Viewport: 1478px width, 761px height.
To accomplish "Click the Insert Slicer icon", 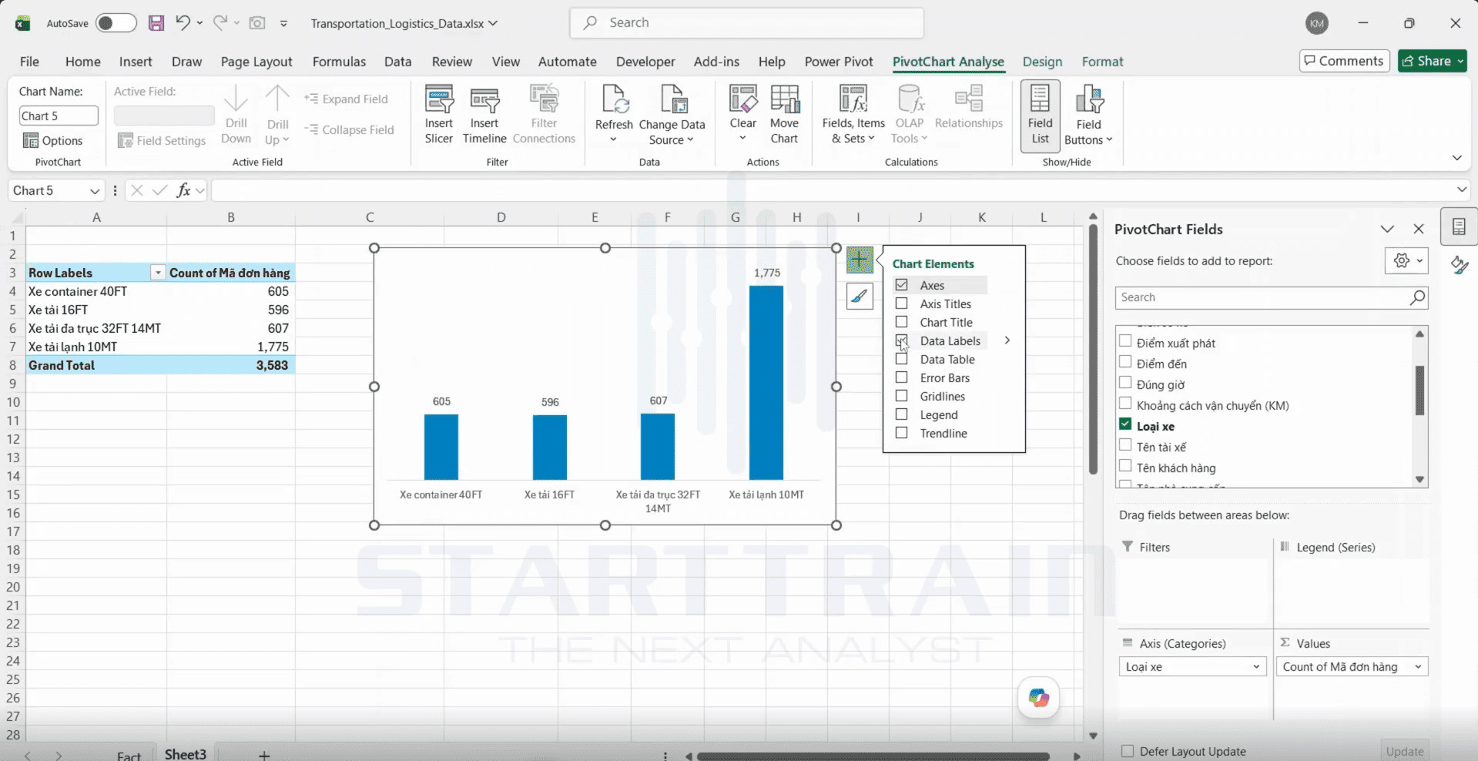I will pyautogui.click(x=439, y=115).
